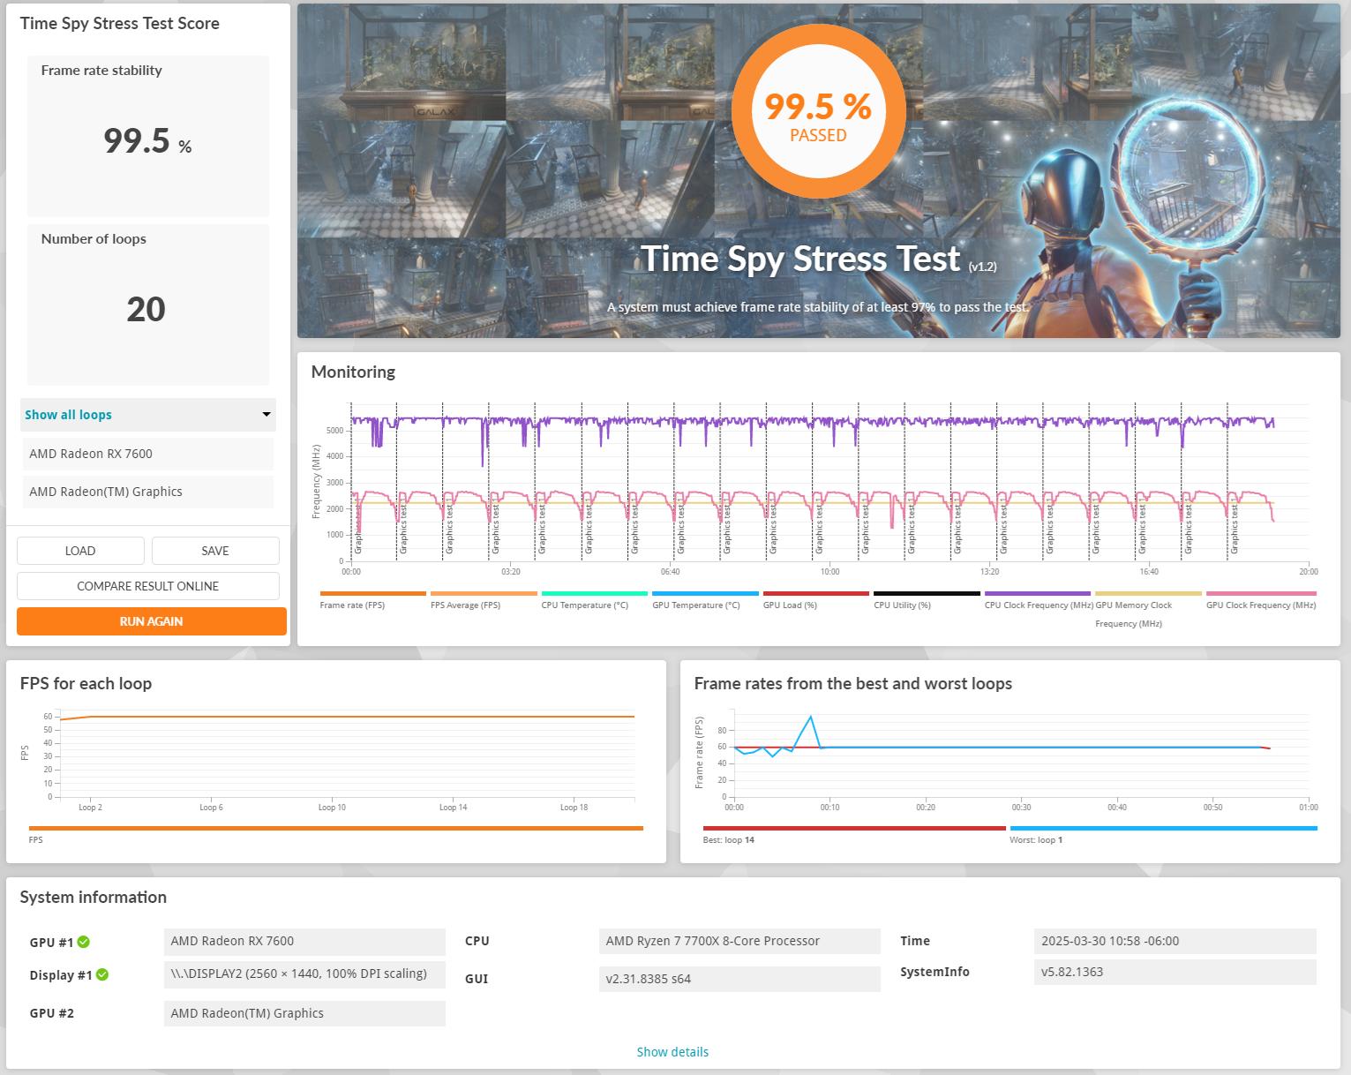Toggle CPU Temperature series in Monitoring legend

584,605
